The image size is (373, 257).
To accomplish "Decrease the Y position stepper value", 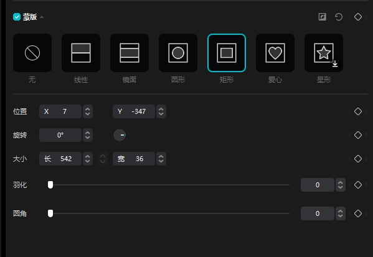I will point(161,114).
